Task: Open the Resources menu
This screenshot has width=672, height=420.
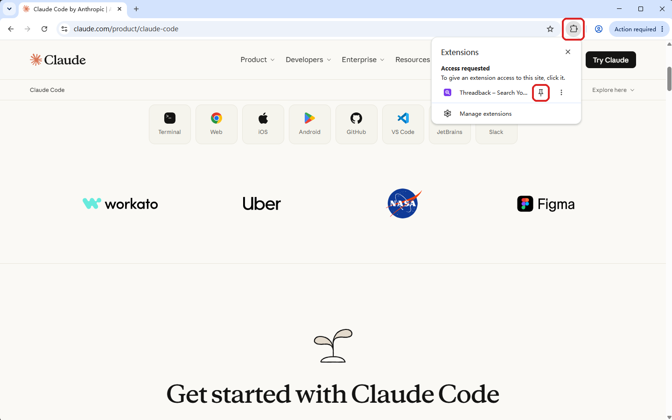Action: coord(413,60)
